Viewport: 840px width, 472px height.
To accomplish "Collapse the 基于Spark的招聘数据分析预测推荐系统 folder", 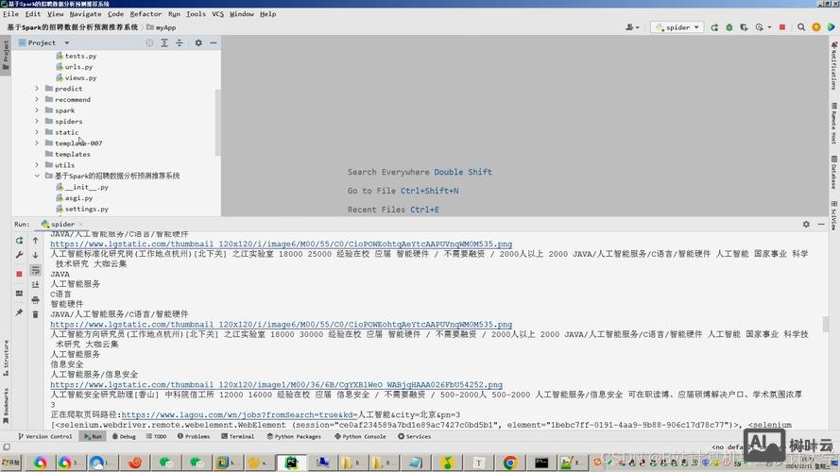I will click(x=37, y=177).
